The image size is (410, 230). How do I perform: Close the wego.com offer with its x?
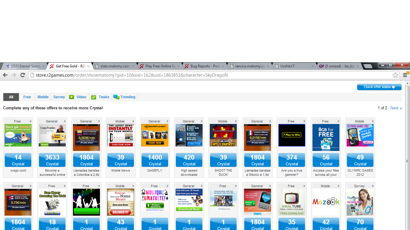tap(31, 121)
